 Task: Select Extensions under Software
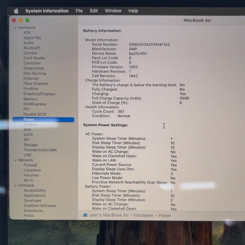tap(33, 210)
